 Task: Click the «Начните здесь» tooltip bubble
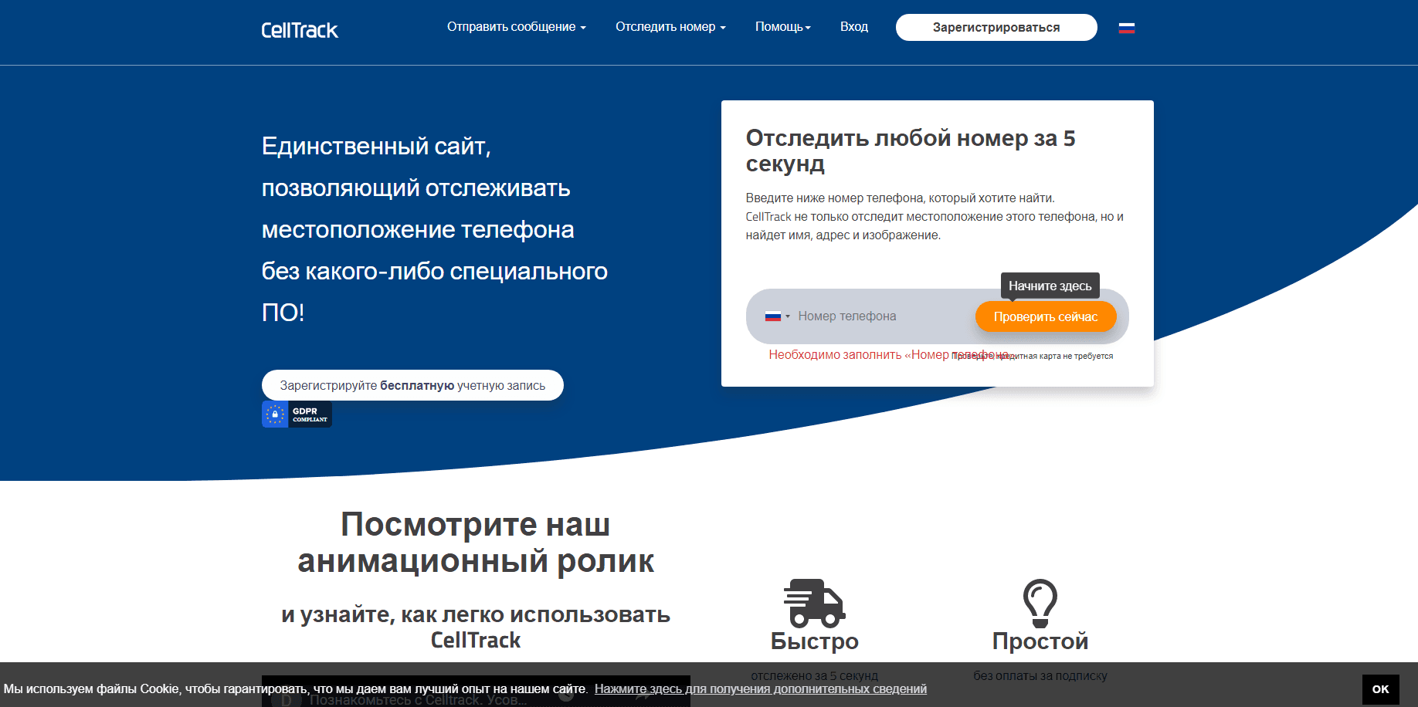coord(1050,286)
